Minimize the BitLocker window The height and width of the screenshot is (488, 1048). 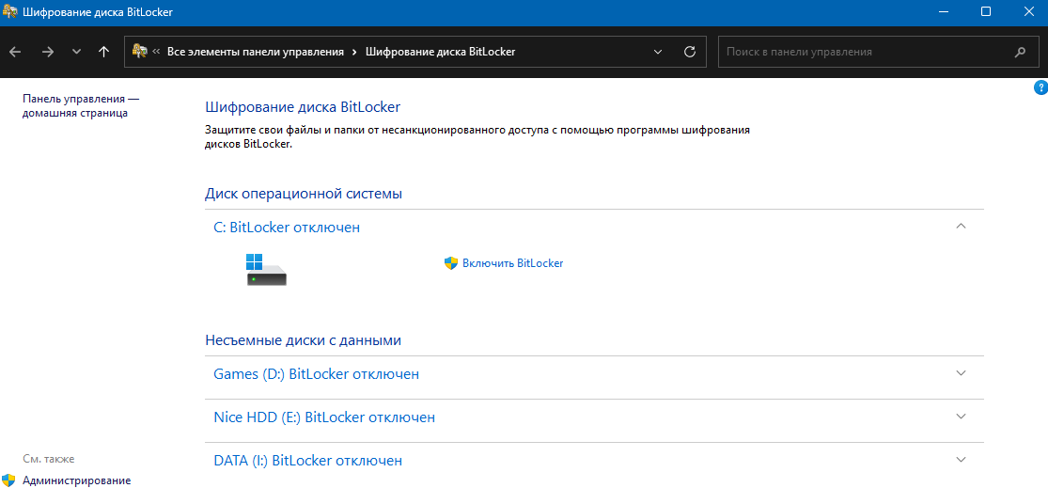point(943,12)
